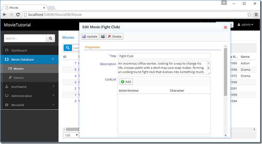Viewport: 262px width, 144px height.
Task: Click the Administration monitor icon
Action: pos(7,96)
